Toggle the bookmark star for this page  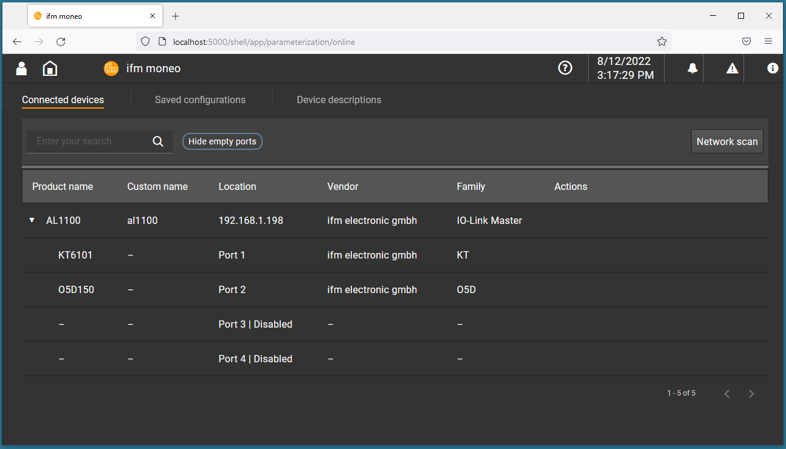(661, 41)
